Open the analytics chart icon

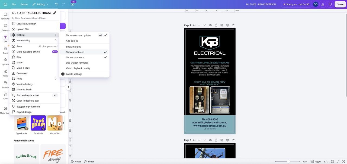click(x=323, y=4)
